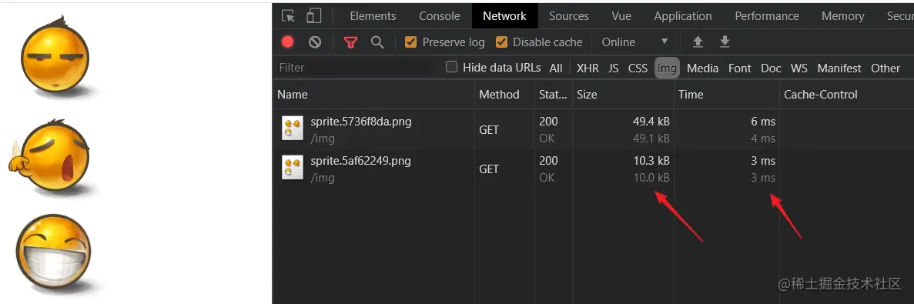Stop recording with the red record icon
This screenshot has width=914, height=304.
288,42
